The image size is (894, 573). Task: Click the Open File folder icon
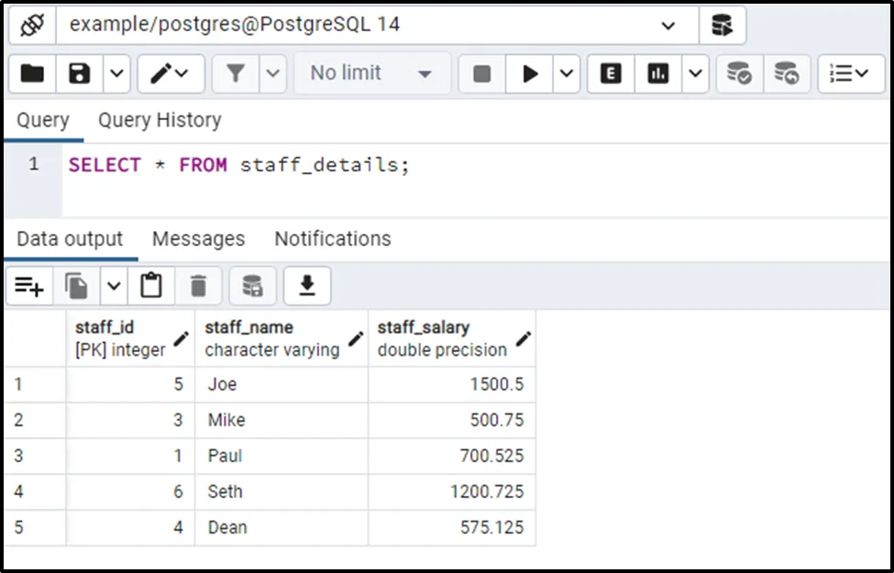click(32, 73)
